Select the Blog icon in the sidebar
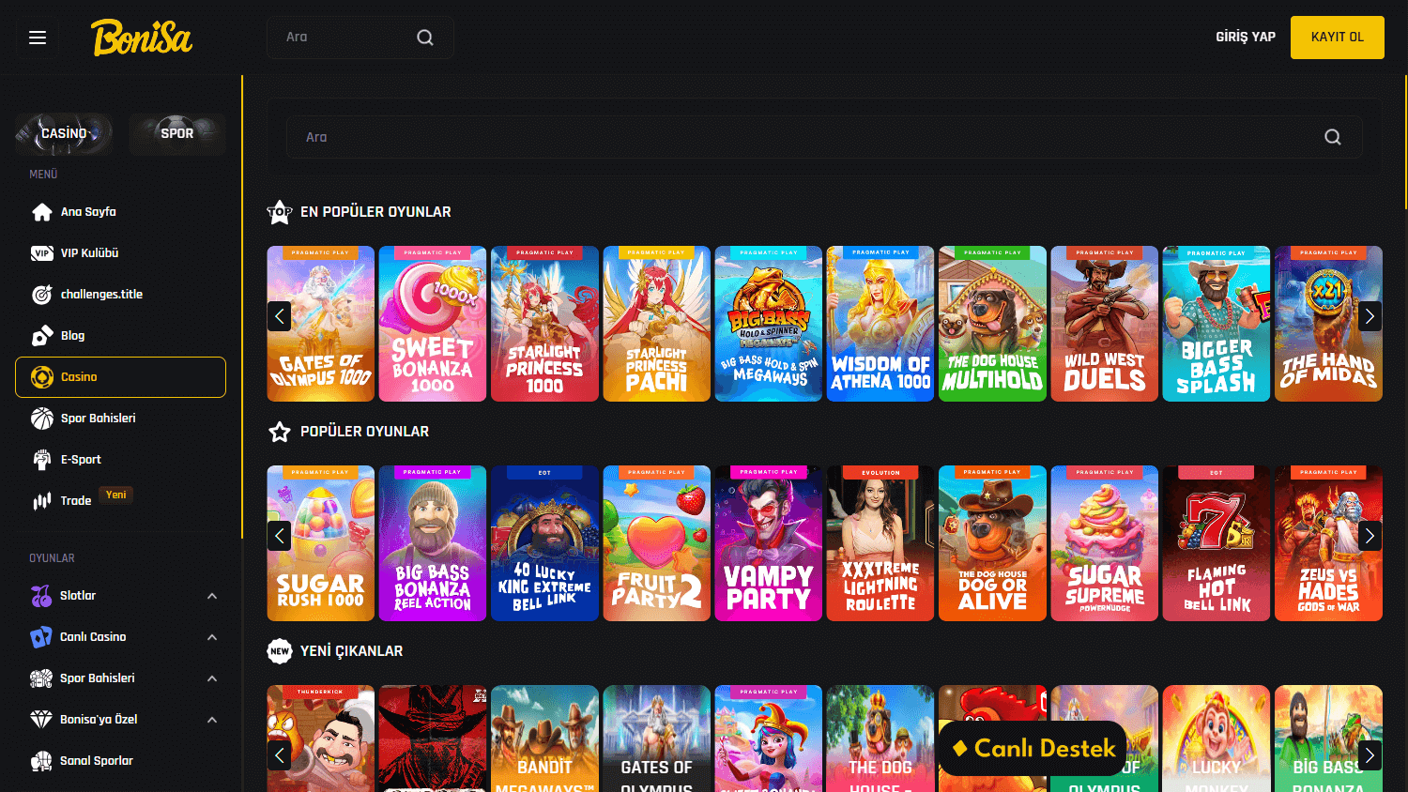 pyautogui.click(x=42, y=335)
